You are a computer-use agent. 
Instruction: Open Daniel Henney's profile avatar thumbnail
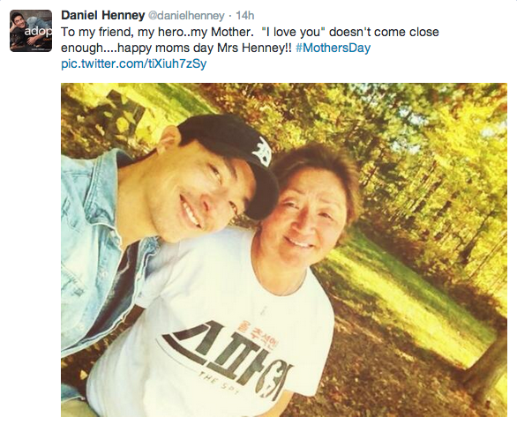pos(31,31)
